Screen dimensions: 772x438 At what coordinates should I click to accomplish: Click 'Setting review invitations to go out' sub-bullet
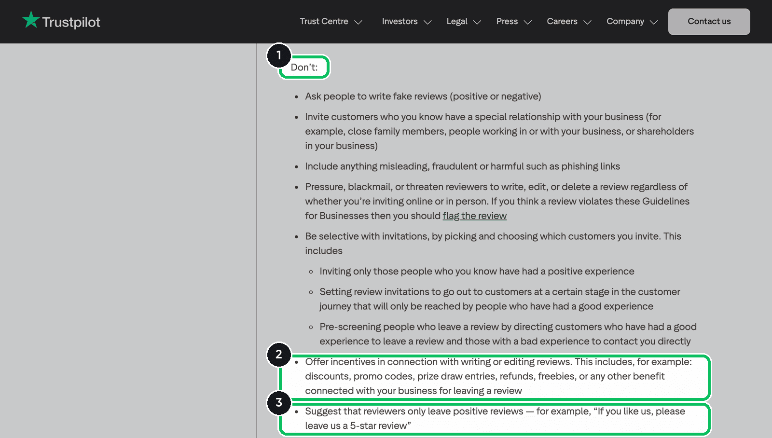point(500,299)
